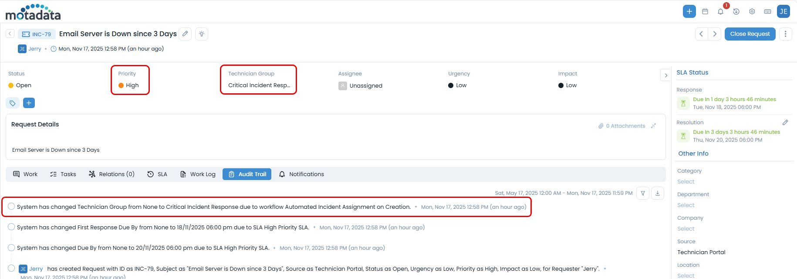The image size is (797, 279).
Task: Click the pencil icon to edit subject
Action: tap(185, 34)
